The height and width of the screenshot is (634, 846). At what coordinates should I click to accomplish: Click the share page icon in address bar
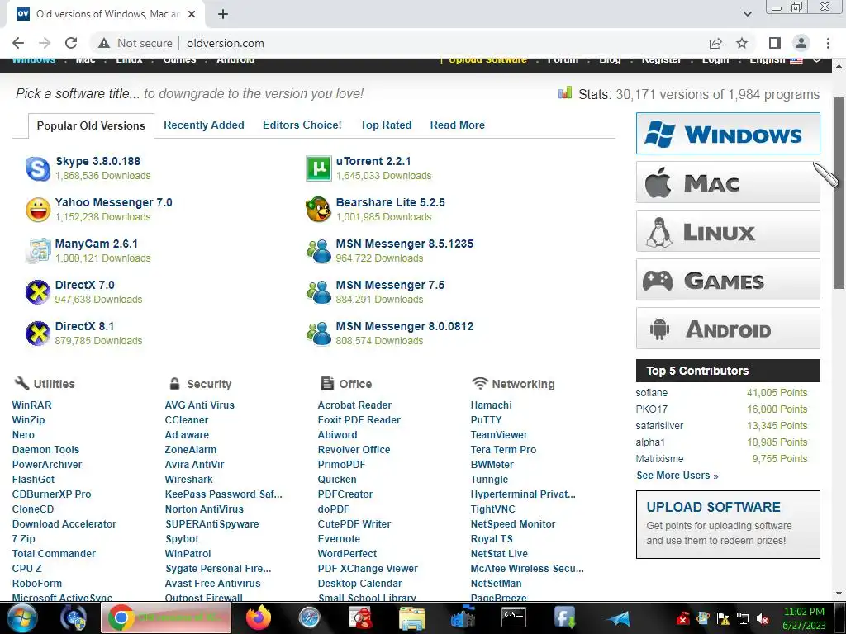tap(715, 43)
